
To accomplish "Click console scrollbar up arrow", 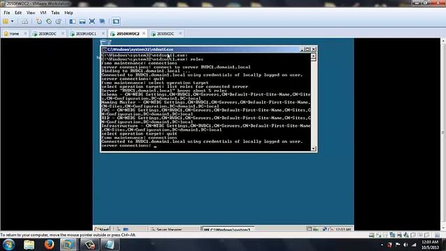I will click(314, 56).
